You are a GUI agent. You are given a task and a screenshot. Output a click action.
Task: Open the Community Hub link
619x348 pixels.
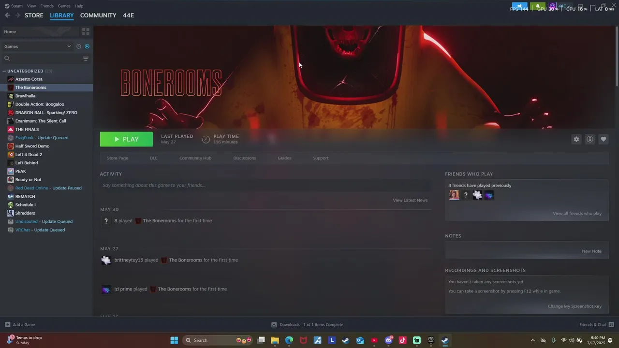point(195,158)
